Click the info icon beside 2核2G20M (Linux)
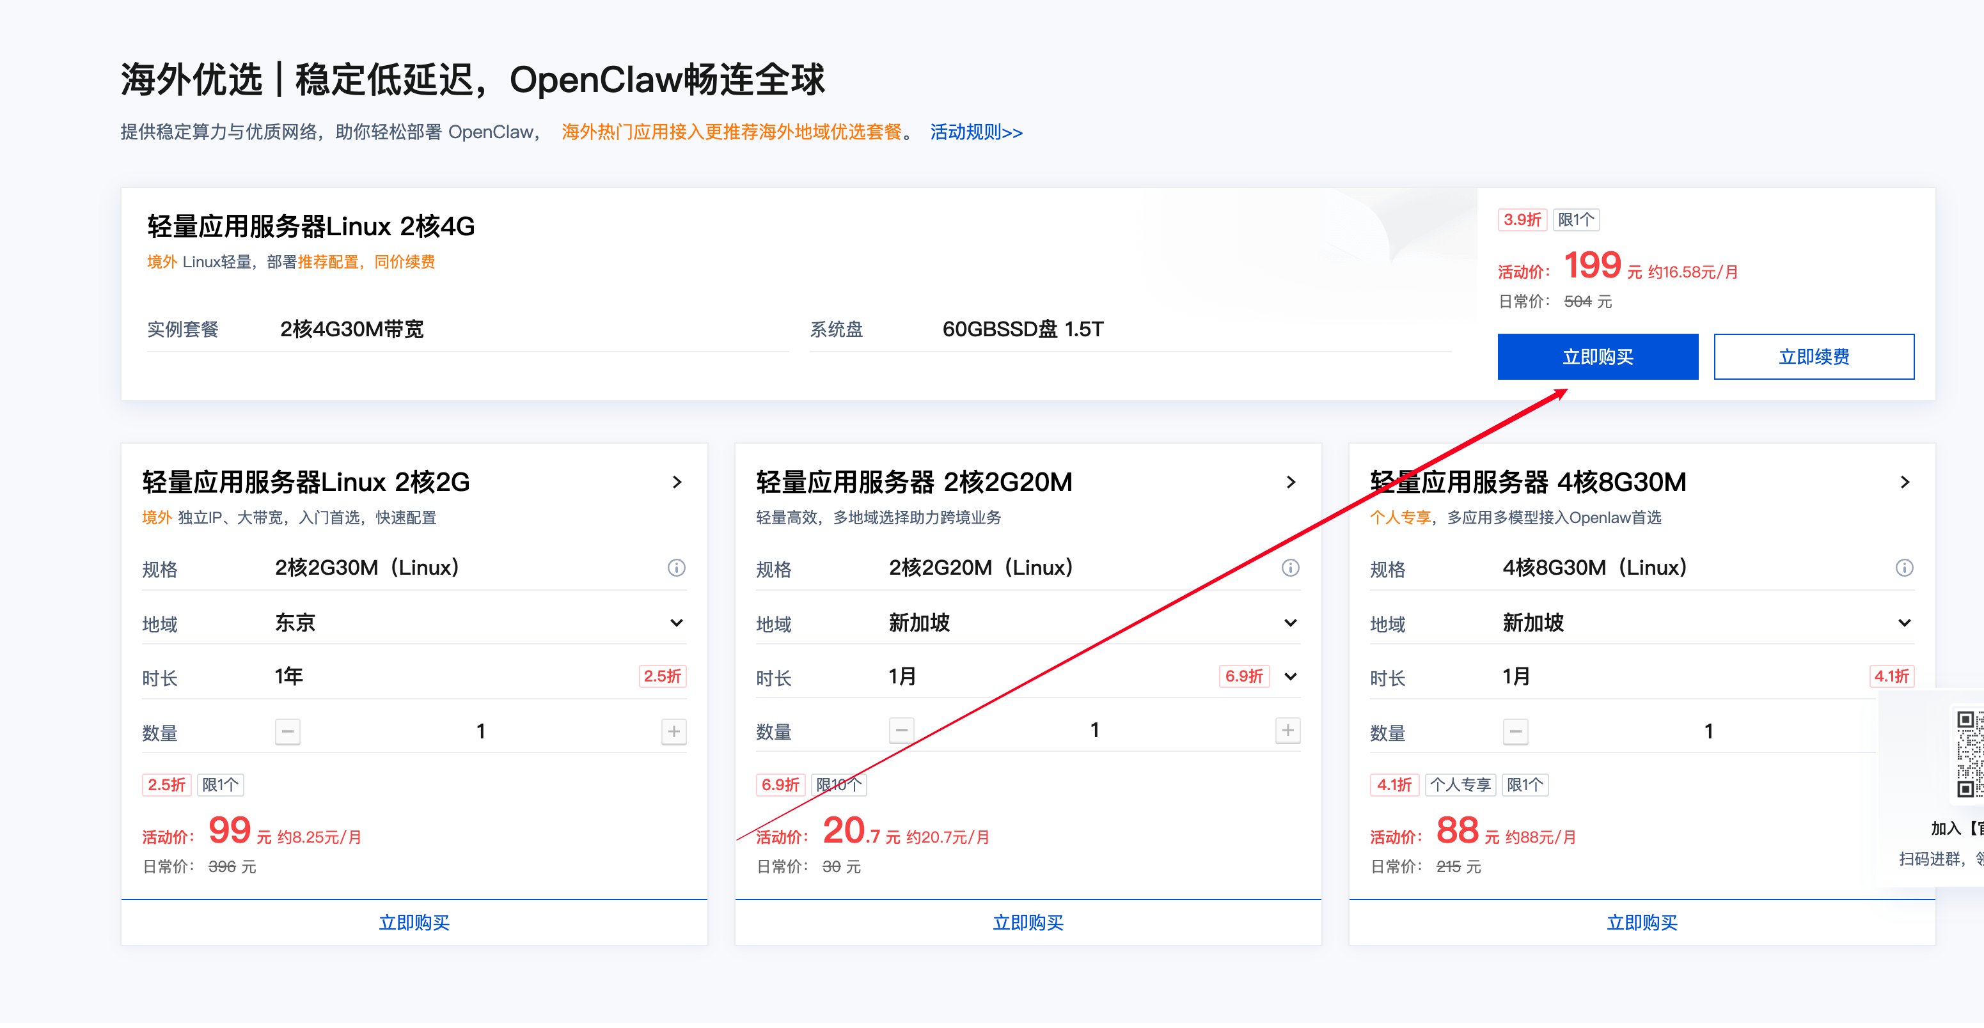 pyautogui.click(x=1290, y=568)
